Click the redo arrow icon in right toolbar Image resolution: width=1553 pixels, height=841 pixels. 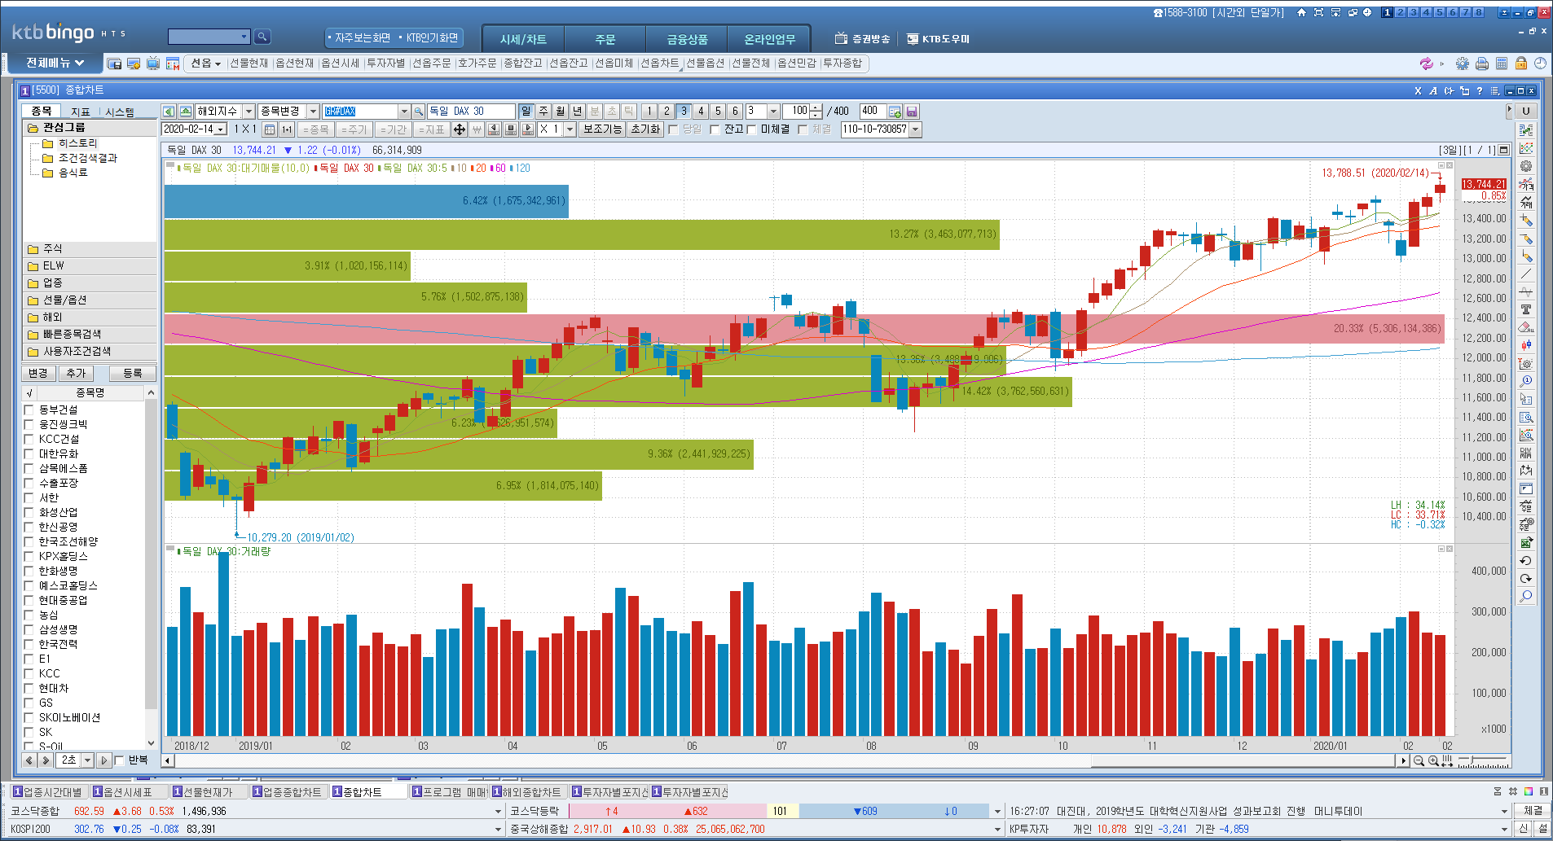1526,578
